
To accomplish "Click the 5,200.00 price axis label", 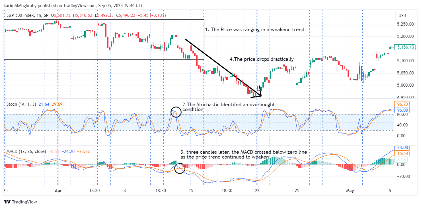I will [405, 36].
